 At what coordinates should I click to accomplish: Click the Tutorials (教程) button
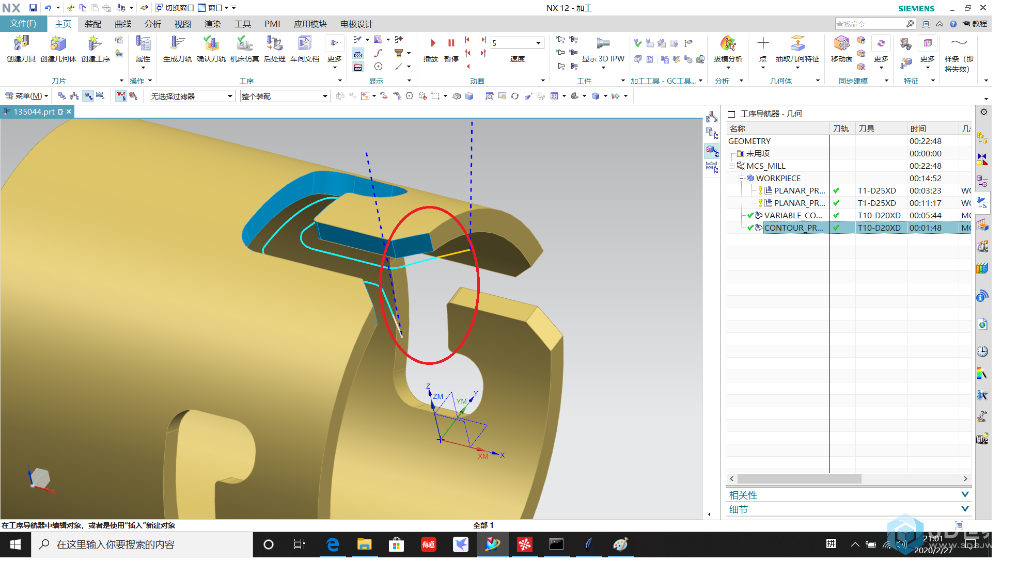[975, 24]
